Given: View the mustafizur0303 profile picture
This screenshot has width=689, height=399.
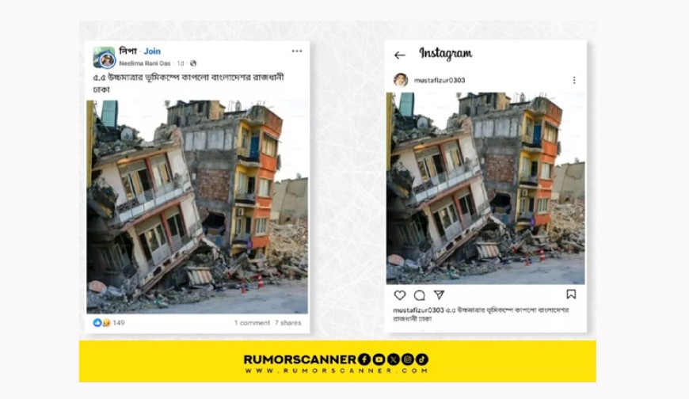Looking at the screenshot, I should (401, 80).
